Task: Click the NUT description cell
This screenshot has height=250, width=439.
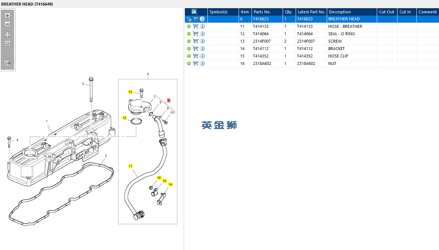Action: tap(352, 63)
